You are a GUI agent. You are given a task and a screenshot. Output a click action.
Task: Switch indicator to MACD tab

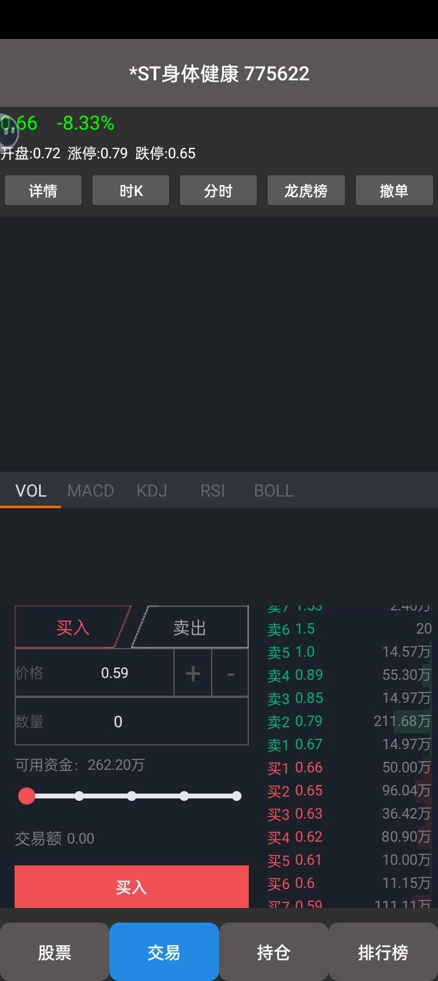[x=91, y=490]
